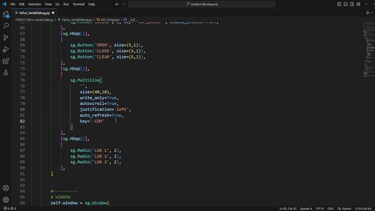Viewport: 375px width, 211px height.
Task: Click the Untitled (Workspace) command search box
Action: [202, 4]
